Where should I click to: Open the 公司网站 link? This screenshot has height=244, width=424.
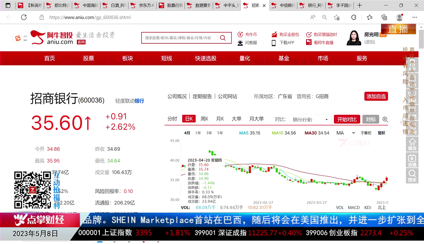228,97
